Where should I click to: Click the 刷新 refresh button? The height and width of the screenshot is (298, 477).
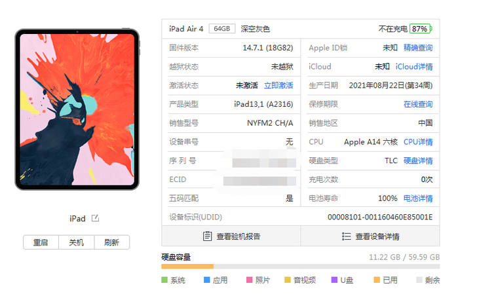(x=111, y=242)
